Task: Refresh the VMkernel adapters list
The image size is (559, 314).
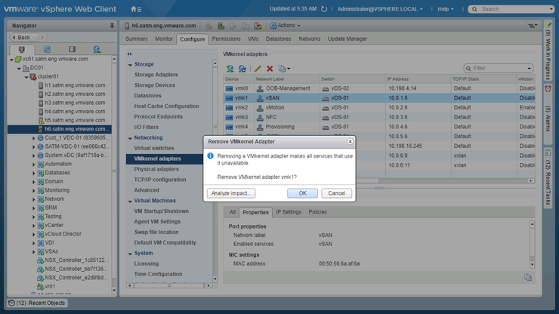Action: click(x=242, y=69)
